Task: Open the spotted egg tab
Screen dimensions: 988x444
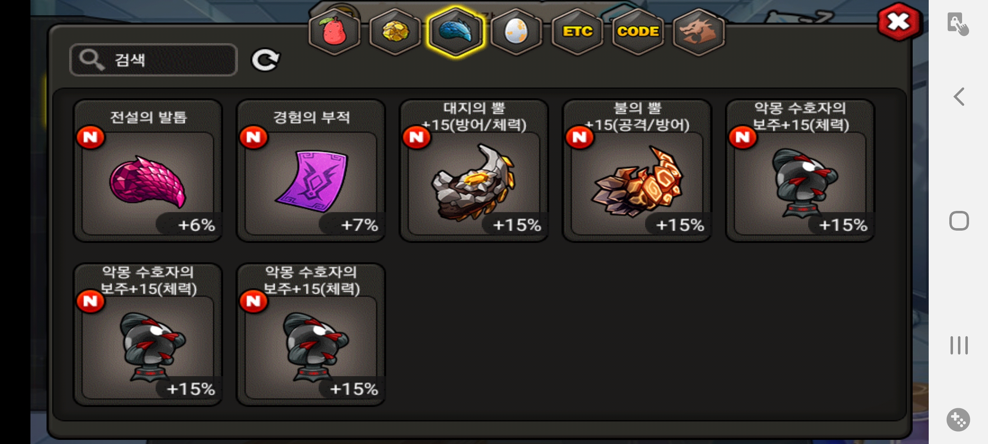Action: coord(516,32)
